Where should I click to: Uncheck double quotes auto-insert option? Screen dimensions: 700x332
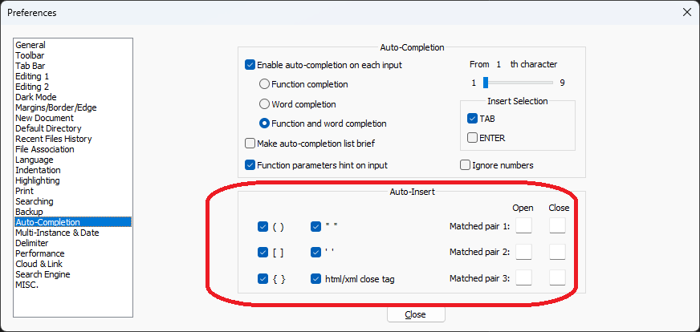pos(315,227)
